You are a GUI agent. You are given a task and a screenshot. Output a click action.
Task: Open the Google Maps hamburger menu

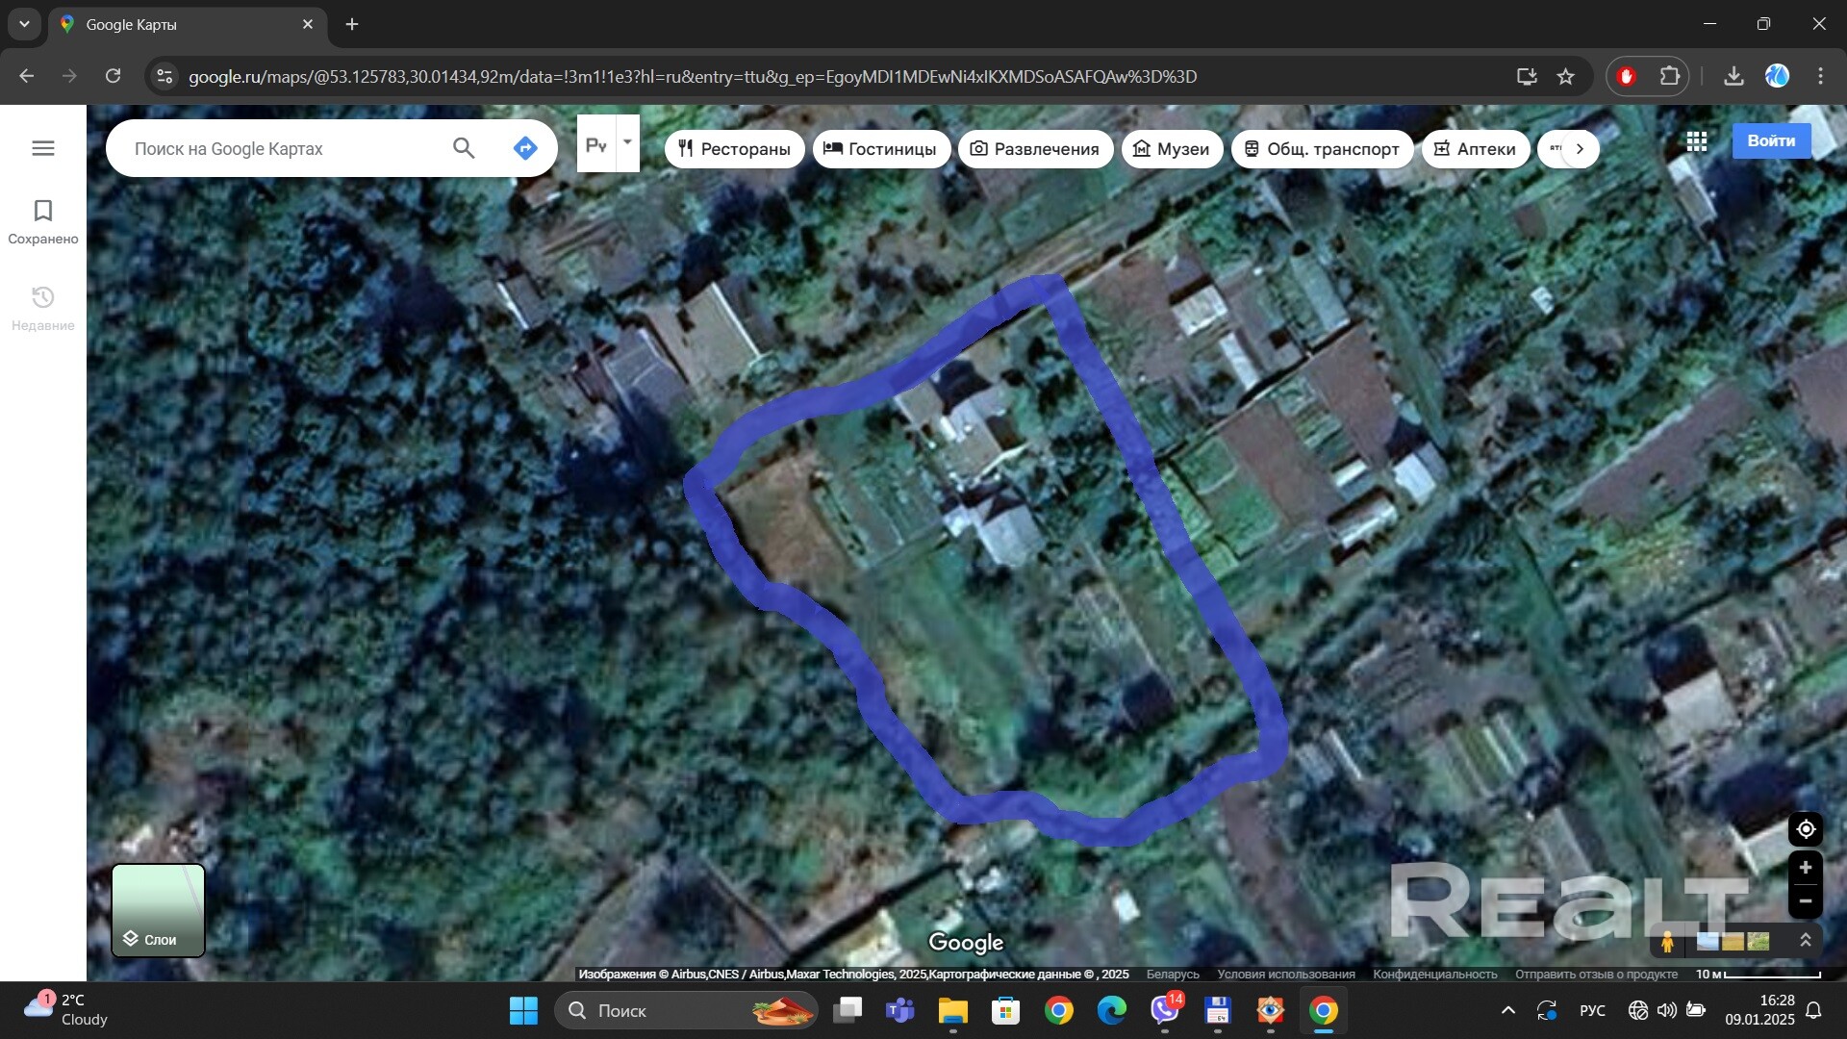pos(43,148)
